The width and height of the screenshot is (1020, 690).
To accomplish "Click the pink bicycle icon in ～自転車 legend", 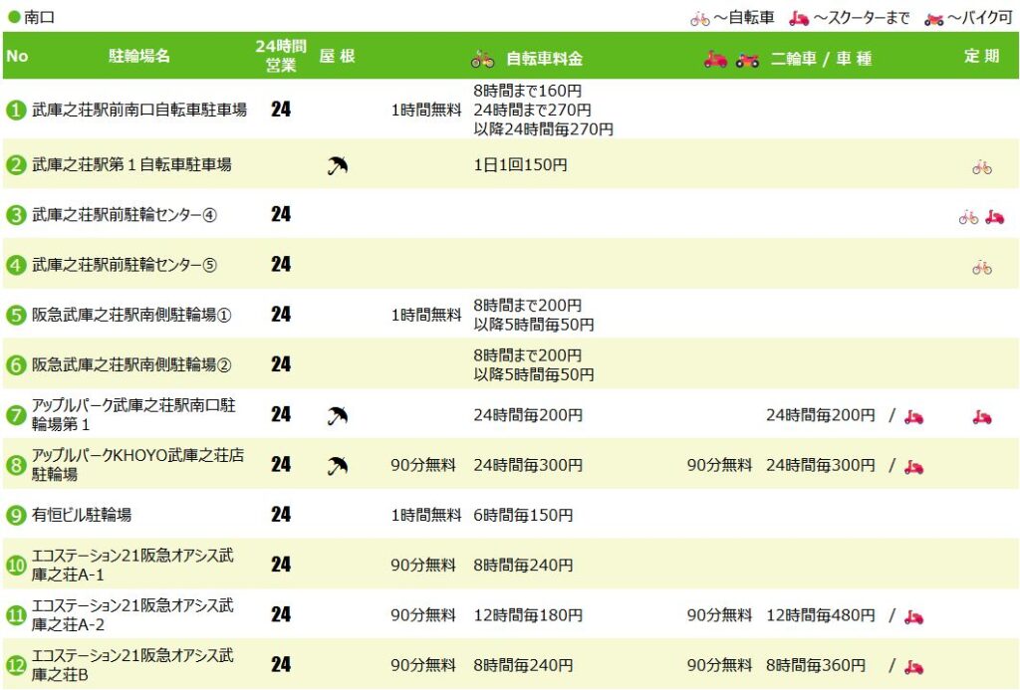I will click(700, 18).
